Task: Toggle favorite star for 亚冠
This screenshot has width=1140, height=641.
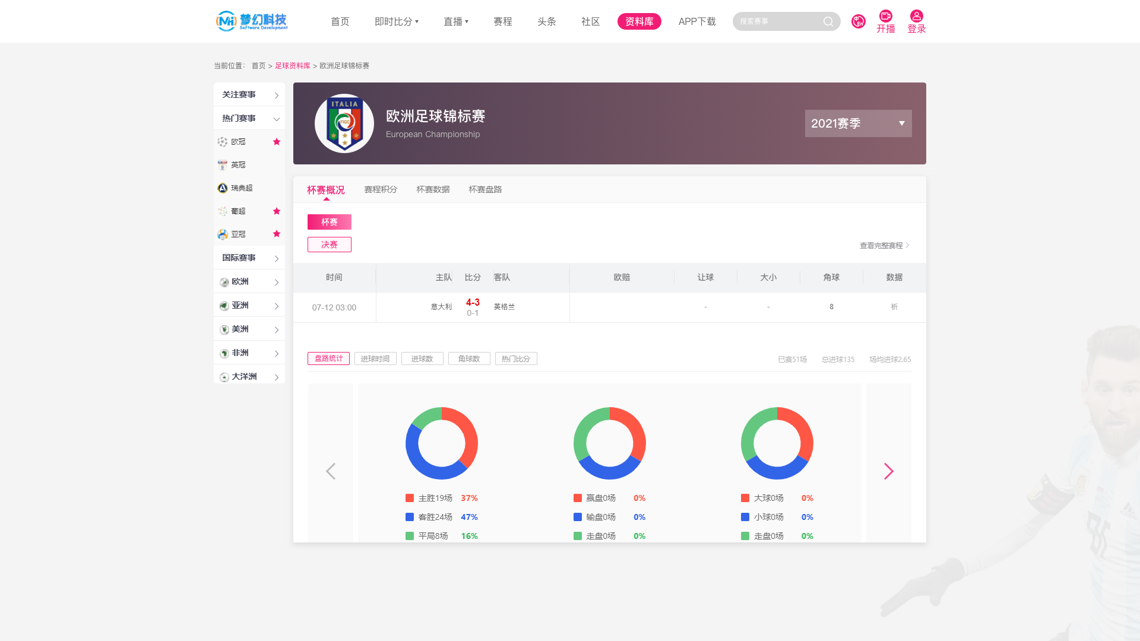Action: 277,234
